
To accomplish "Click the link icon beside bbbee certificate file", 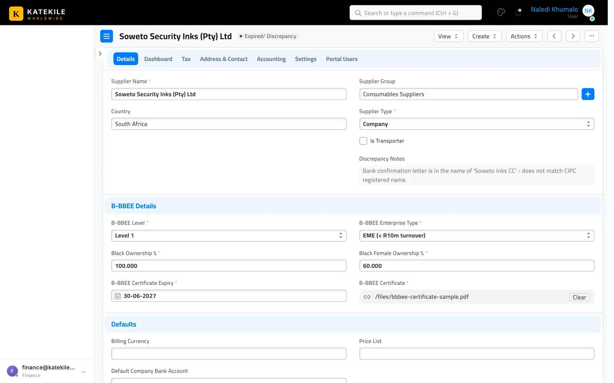I will coord(367,297).
